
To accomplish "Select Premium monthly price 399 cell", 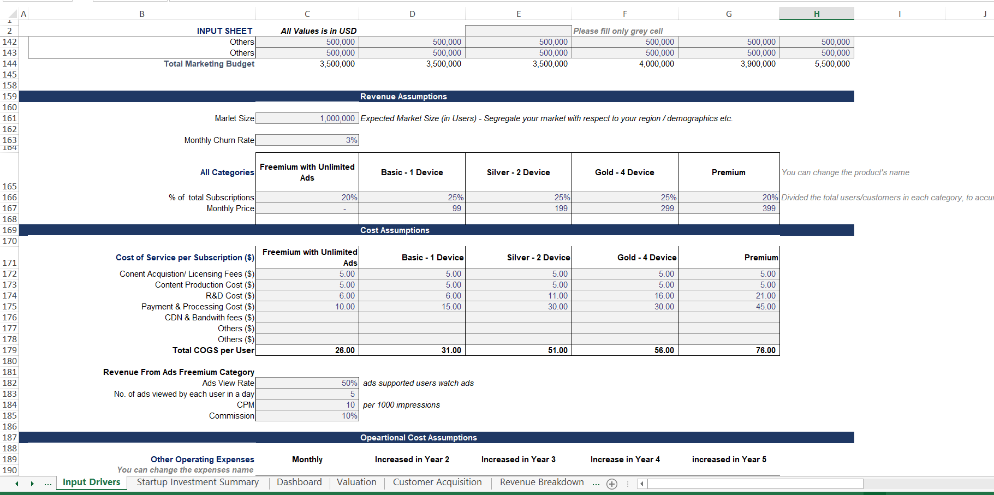I will (x=729, y=208).
